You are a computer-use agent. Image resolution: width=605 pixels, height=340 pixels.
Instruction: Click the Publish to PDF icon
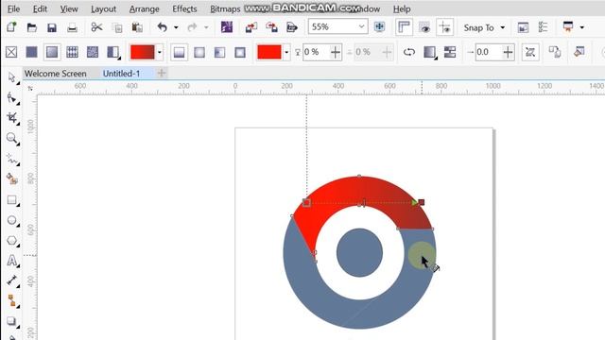[292, 27]
